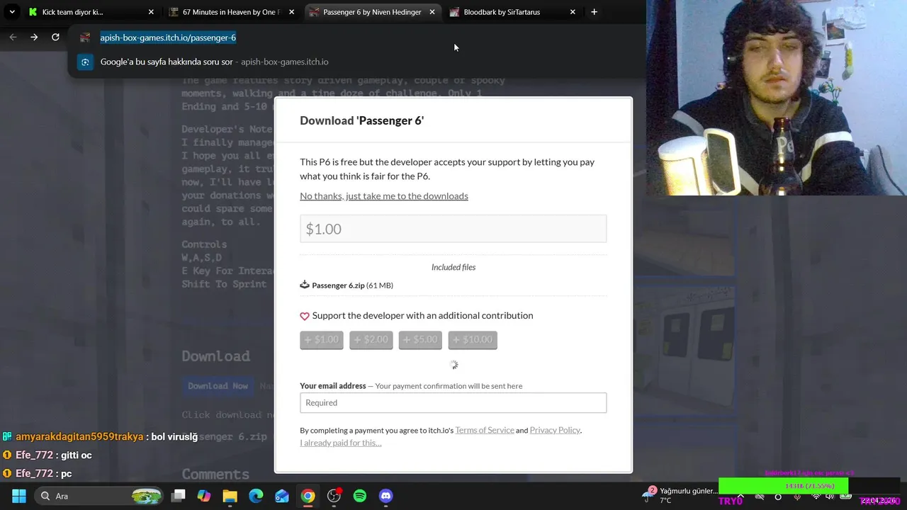Click the 'Passenger 6.zip' file name
Viewport: 907px width, 510px height.
[x=338, y=285]
